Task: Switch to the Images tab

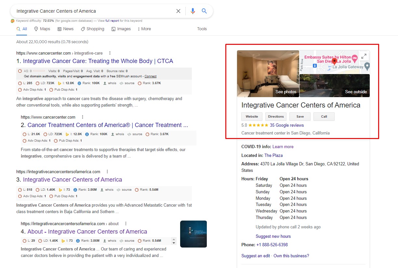Action: coord(121,29)
